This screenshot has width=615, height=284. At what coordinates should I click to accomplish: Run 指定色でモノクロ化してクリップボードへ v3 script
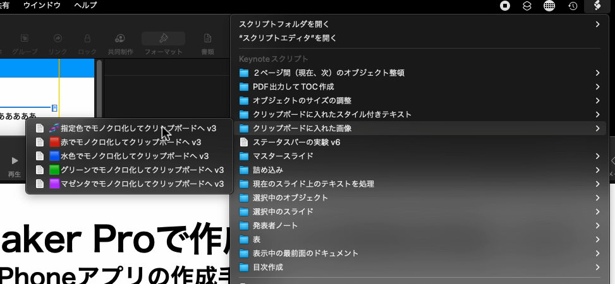point(138,128)
